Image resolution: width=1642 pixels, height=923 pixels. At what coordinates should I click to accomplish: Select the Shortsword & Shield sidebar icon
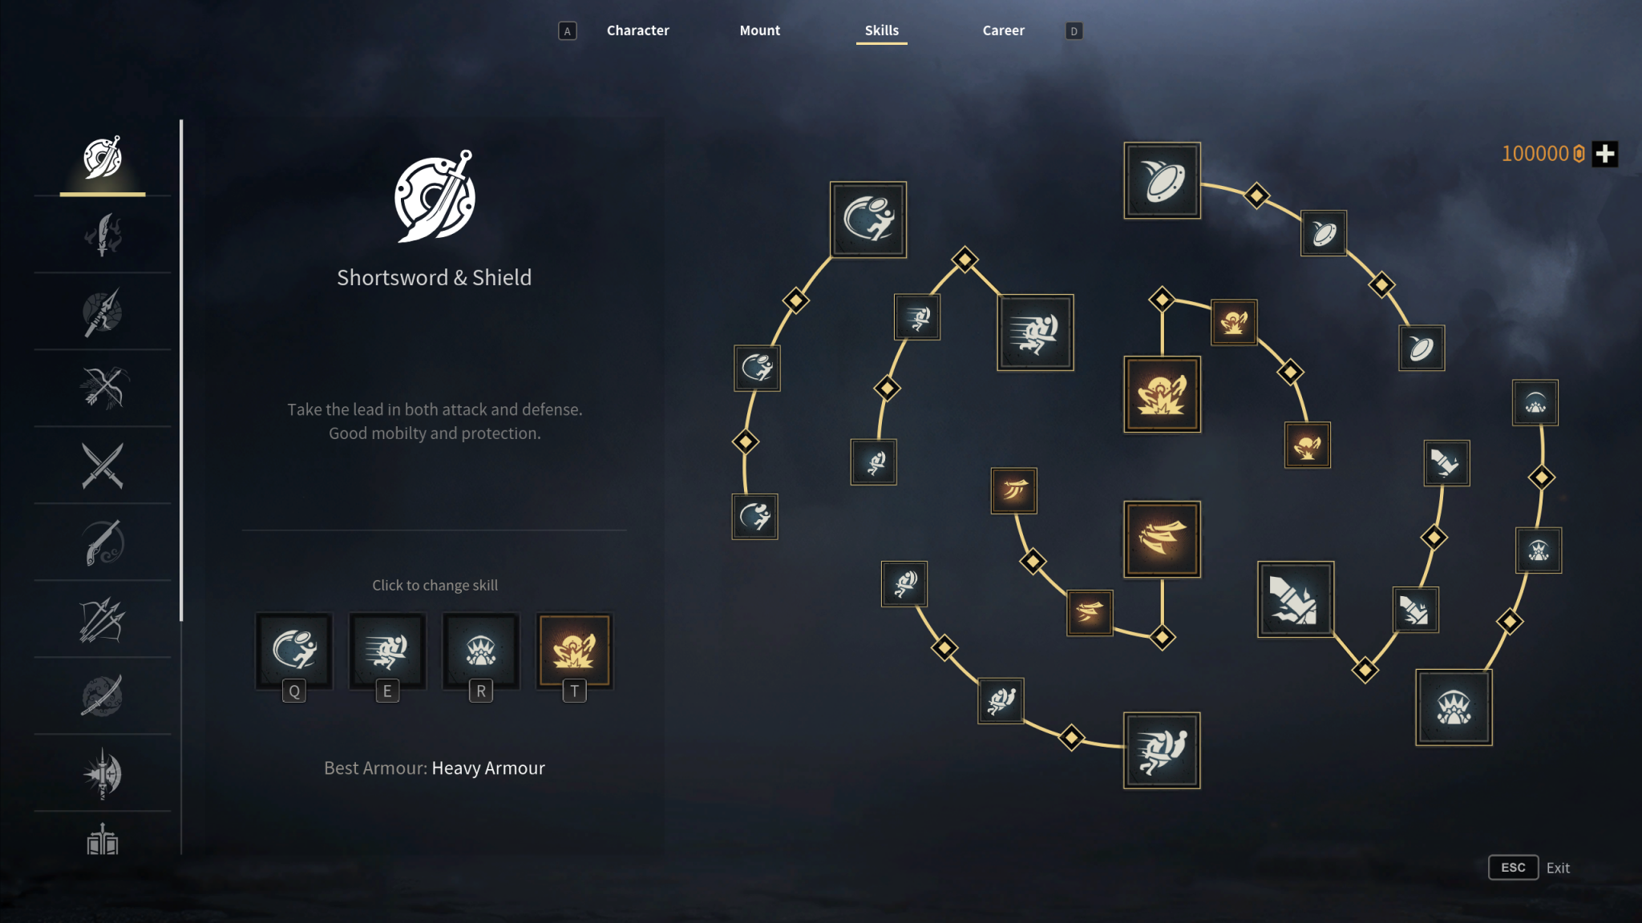click(103, 158)
